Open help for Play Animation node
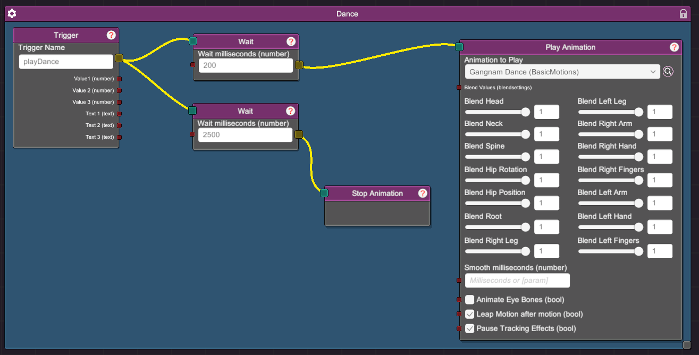The width and height of the screenshot is (699, 355). (x=674, y=47)
